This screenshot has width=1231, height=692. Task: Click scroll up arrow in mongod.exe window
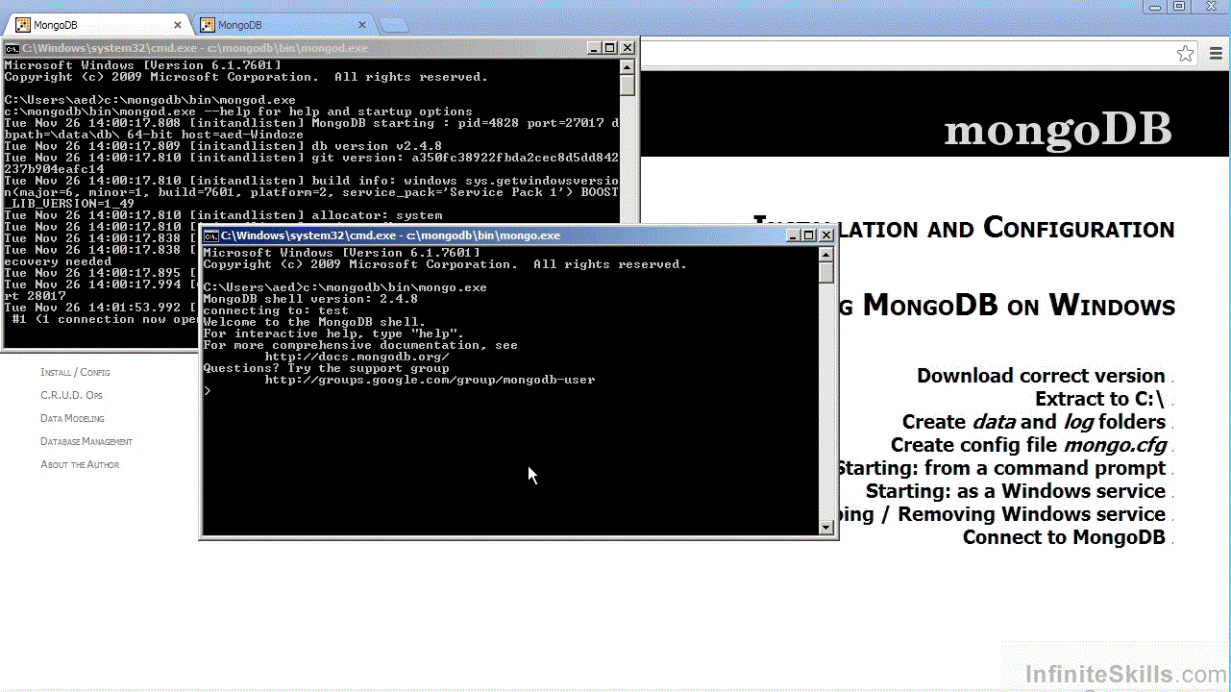coord(628,66)
